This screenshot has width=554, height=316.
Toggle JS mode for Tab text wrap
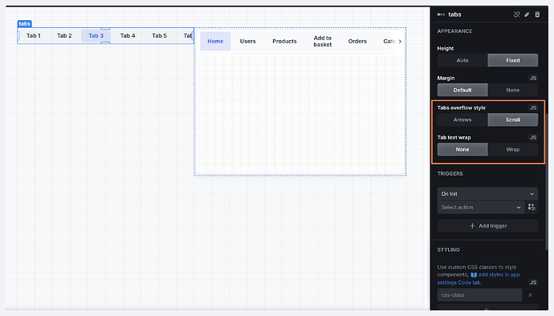[x=533, y=137]
